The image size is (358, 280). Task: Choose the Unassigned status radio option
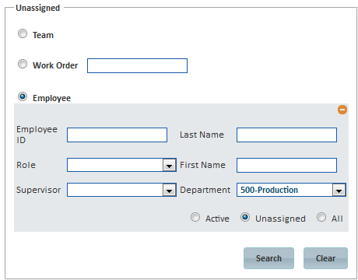click(245, 217)
